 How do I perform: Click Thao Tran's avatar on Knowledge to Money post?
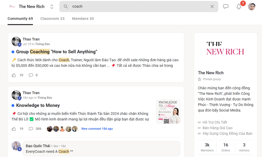pyautogui.click(x=16, y=95)
